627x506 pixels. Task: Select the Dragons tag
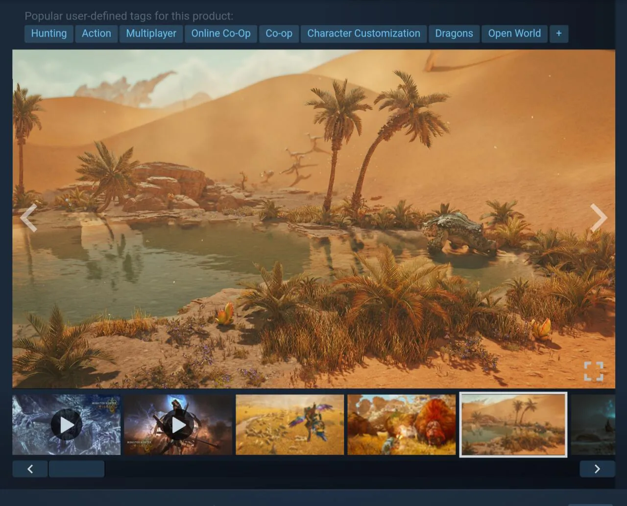tap(454, 34)
